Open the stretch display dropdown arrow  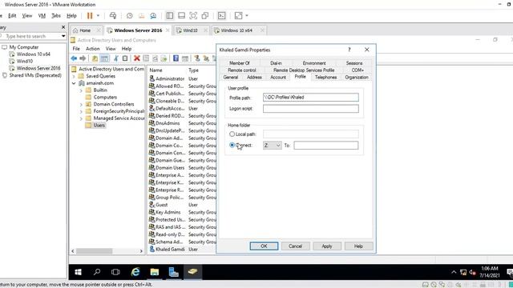[x=247, y=16]
